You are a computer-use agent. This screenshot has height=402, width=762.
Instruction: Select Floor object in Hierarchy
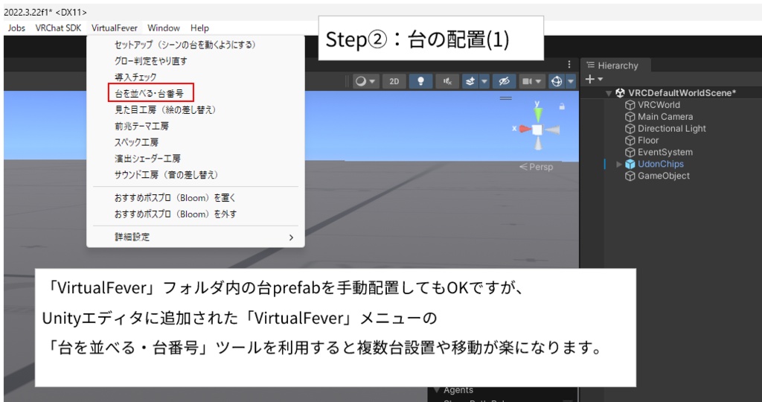(x=648, y=140)
